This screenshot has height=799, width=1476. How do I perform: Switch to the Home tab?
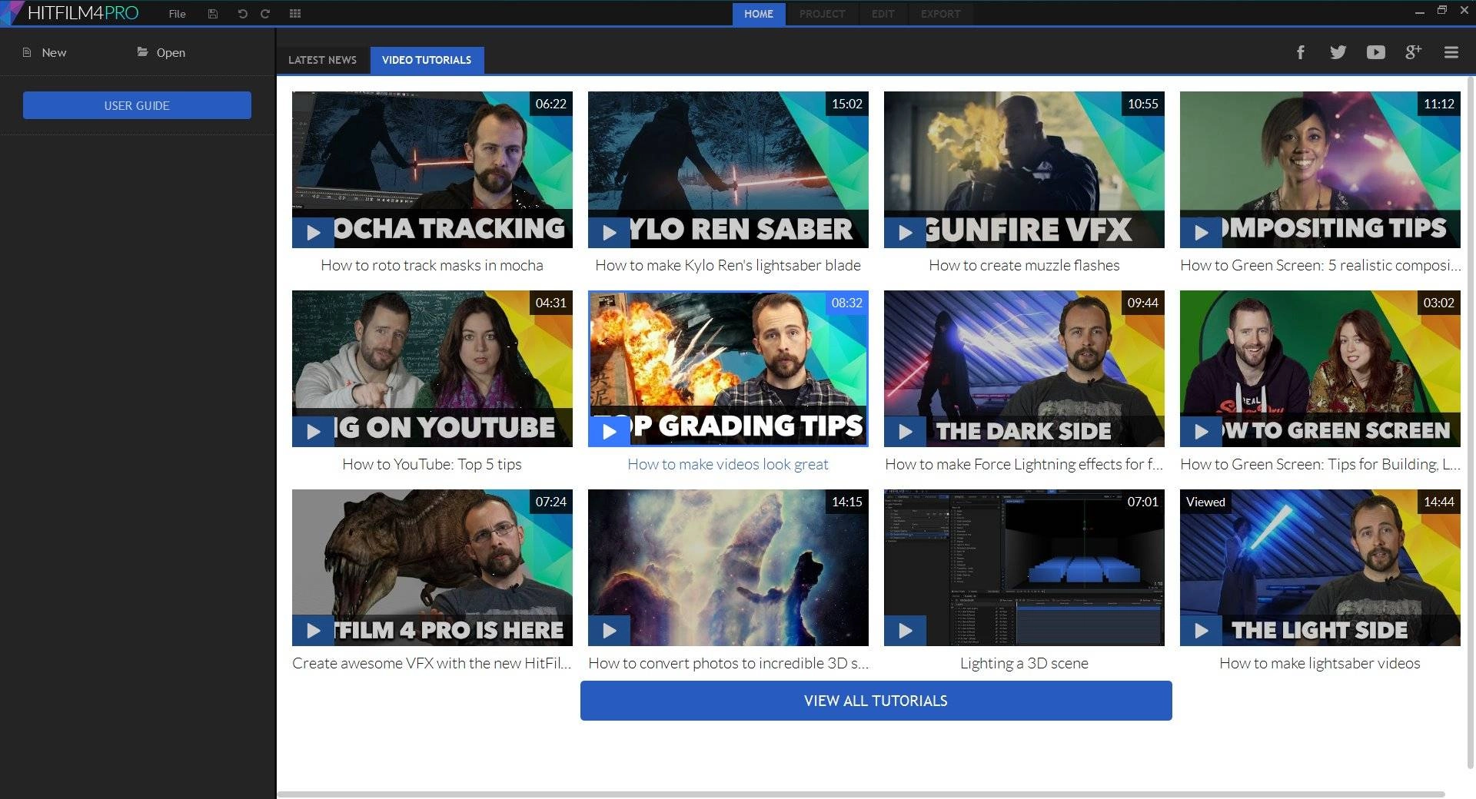coord(759,14)
